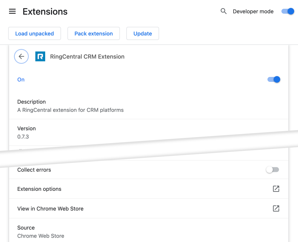Open Extension options via its external link icon
The height and width of the screenshot is (242, 298).
click(x=276, y=189)
